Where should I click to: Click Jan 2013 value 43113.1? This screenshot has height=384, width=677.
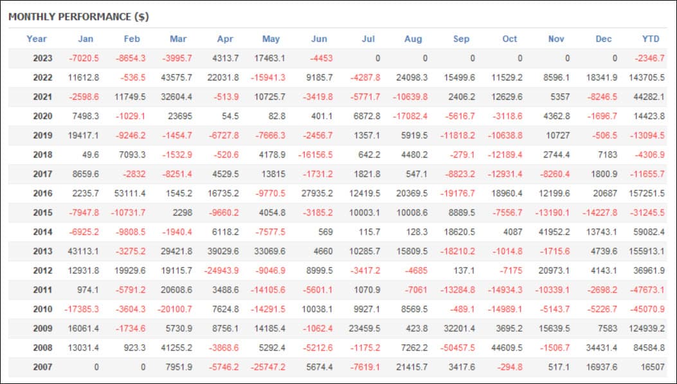[x=83, y=251]
